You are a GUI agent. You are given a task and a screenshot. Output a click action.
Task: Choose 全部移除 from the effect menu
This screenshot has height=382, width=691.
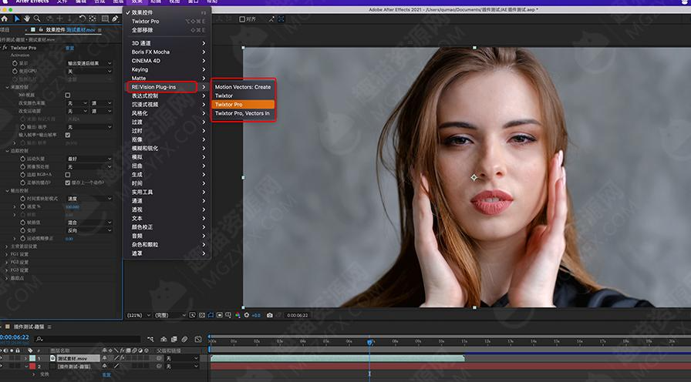[x=167, y=30]
